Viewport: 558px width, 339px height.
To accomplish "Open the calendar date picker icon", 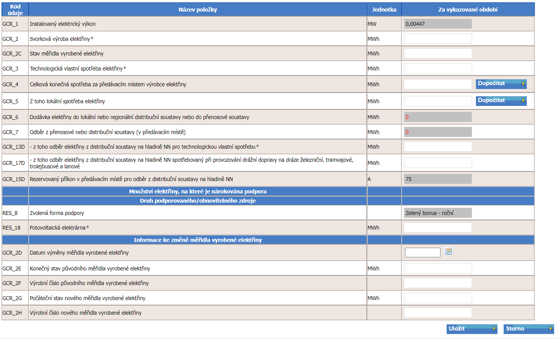I will pyautogui.click(x=448, y=252).
